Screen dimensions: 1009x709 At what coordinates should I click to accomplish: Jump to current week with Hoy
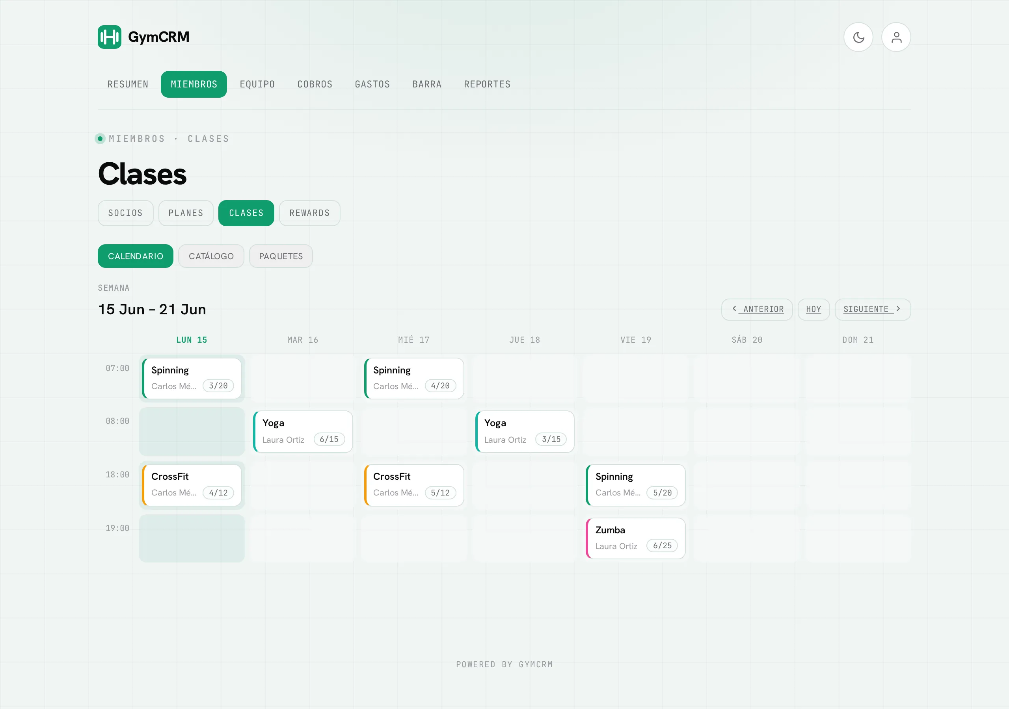(814, 310)
